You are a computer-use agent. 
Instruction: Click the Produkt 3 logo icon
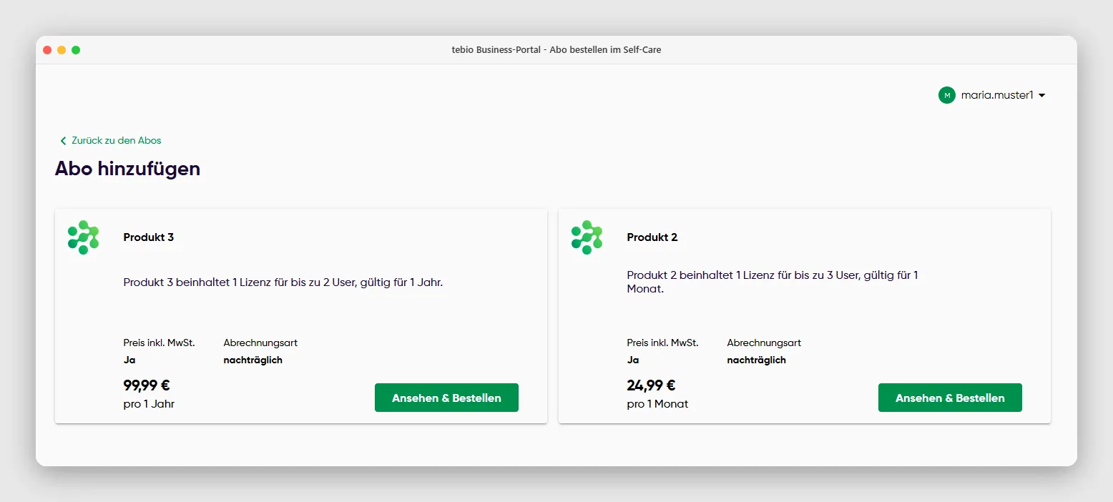coord(83,237)
